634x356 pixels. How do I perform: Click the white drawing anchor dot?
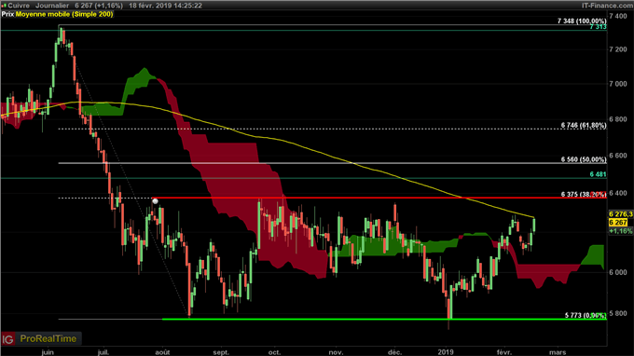coord(155,200)
